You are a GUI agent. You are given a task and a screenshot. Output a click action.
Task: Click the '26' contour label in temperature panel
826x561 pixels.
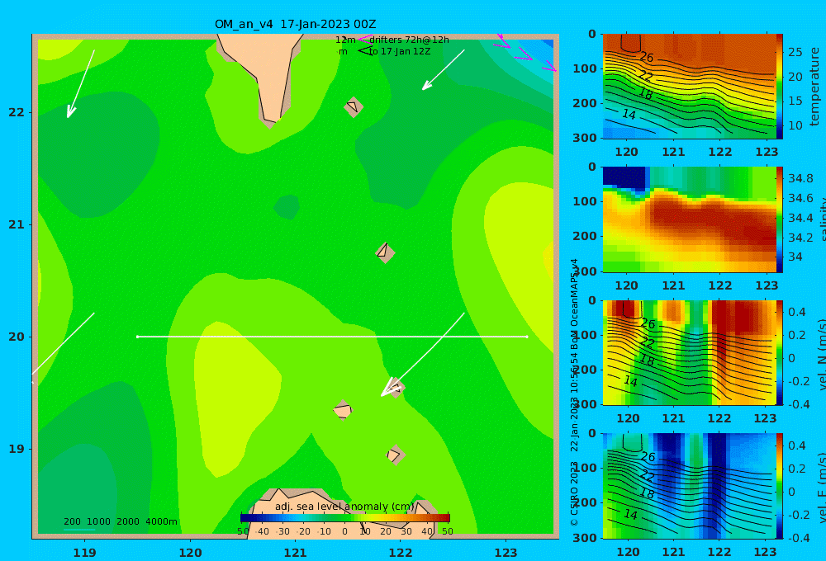(647, 57)
